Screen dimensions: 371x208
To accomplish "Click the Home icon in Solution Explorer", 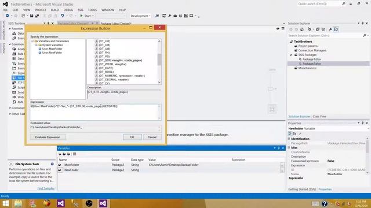I will 302,29.
